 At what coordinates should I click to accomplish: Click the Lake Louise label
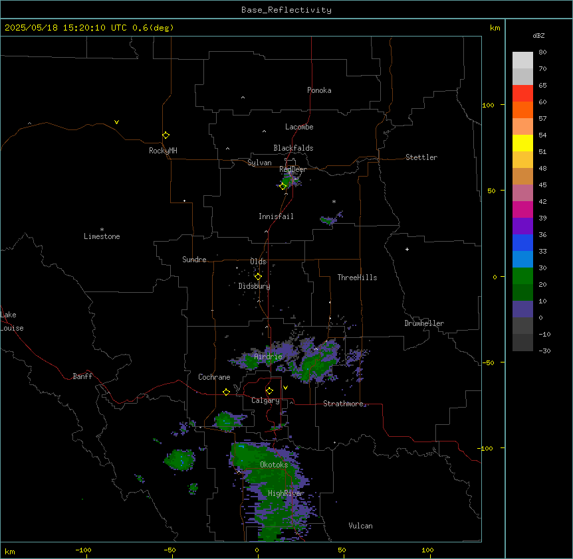click(11, 321)
